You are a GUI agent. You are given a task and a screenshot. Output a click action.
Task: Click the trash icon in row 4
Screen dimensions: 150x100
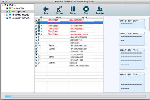(x=39, y=28)
